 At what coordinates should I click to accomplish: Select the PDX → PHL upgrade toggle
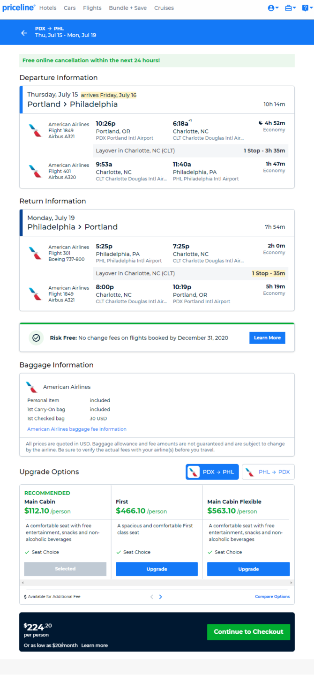point(212,472)
